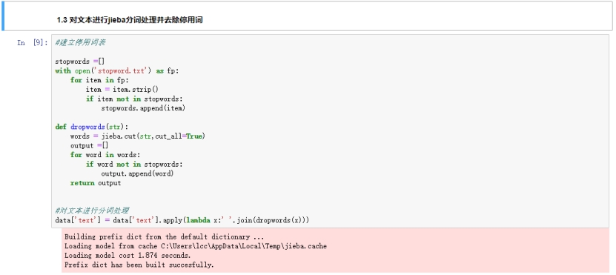Screen dimensions: 616x275
Task: Click the line stopwords.append(item)
Action: pos(143,108)
